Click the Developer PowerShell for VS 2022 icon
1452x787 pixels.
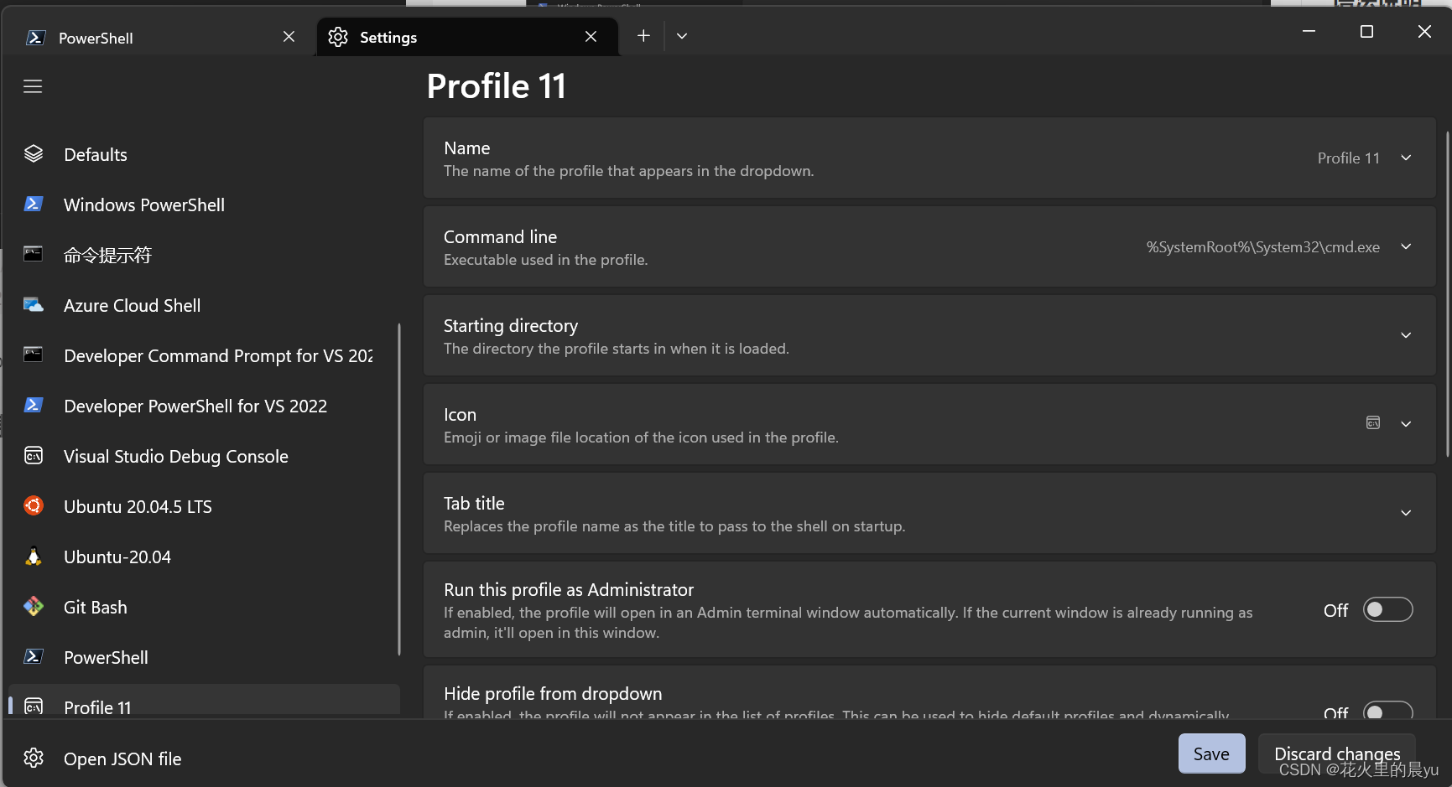tap(34, 405)
